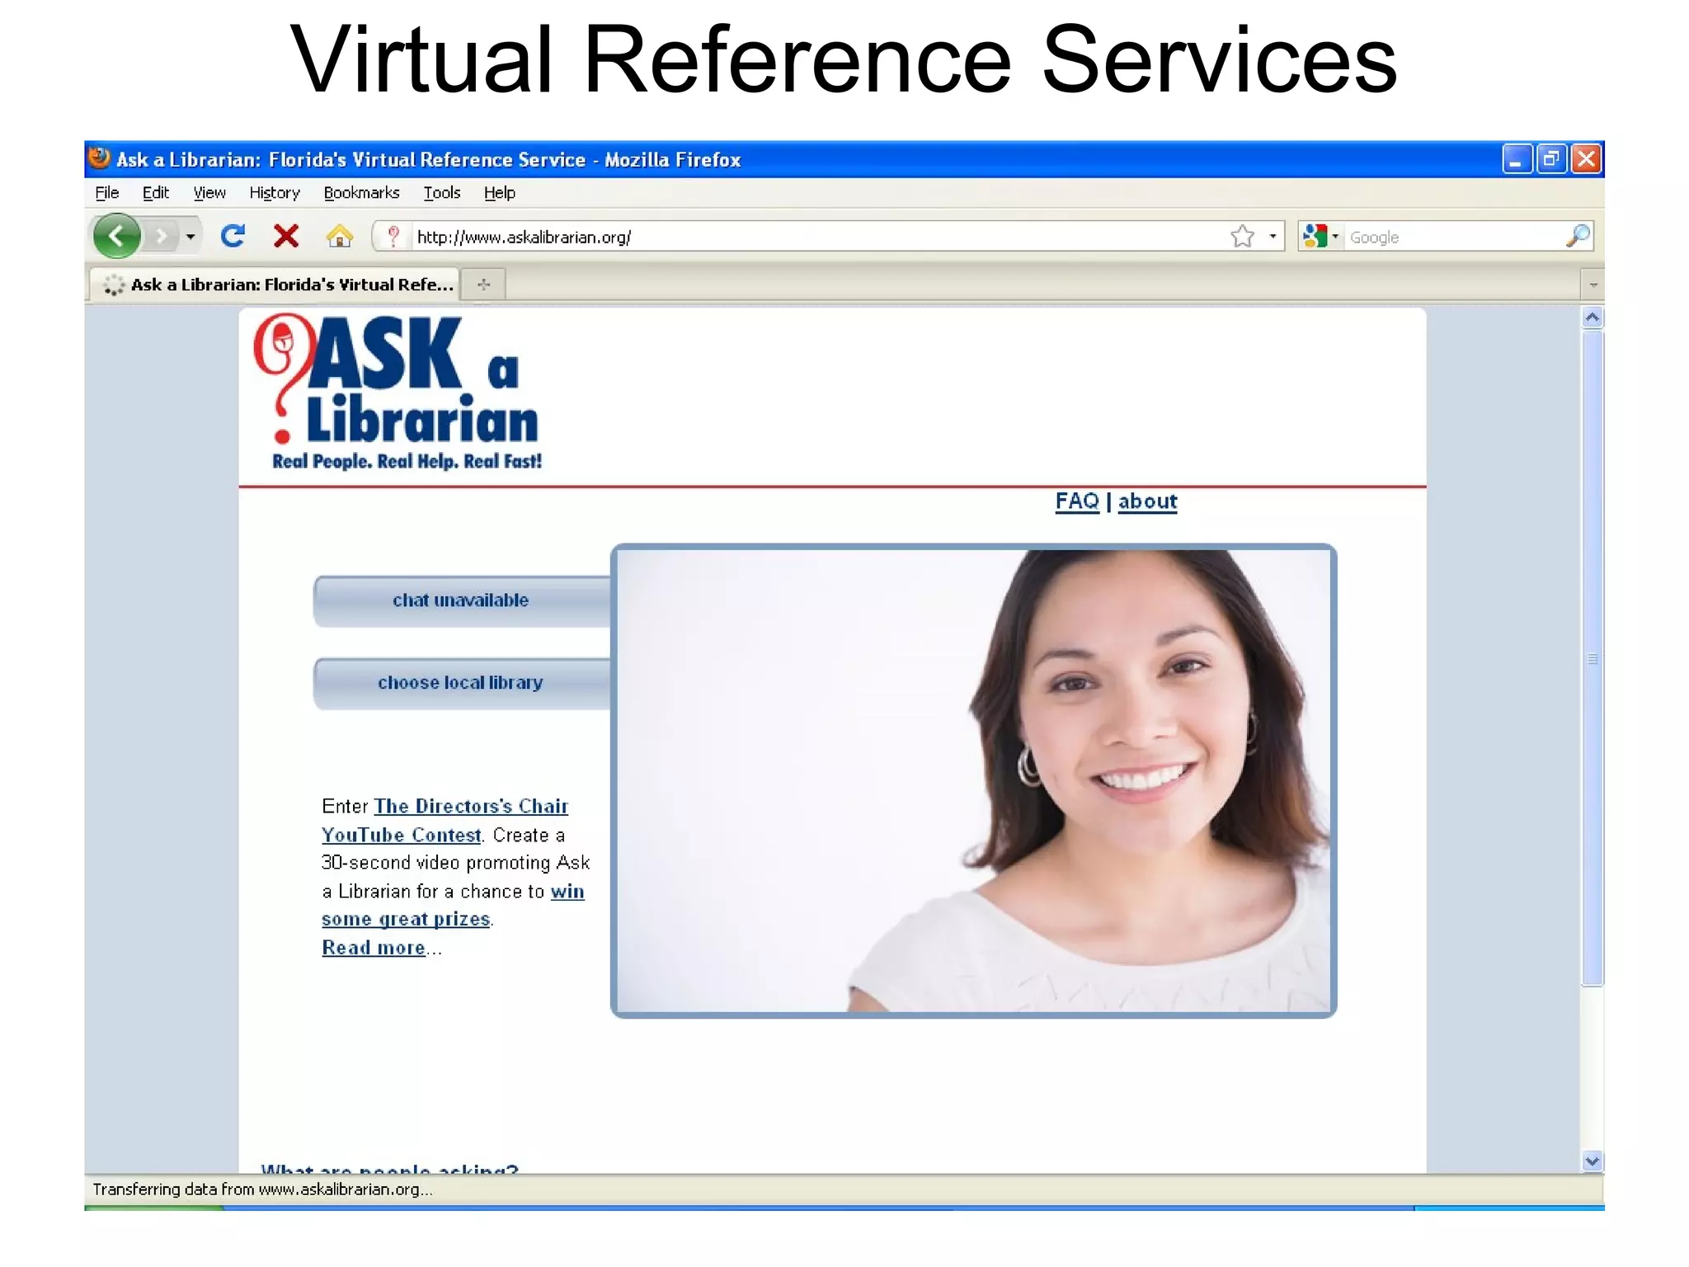Click the vertical scrollbar thumb
Image resolution: width=1689 pixels, height=1267 pixels.
(x=1593, y=658)
